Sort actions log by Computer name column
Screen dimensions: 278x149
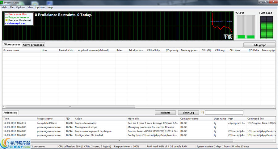pyautogui.click(x=196, y=119)
